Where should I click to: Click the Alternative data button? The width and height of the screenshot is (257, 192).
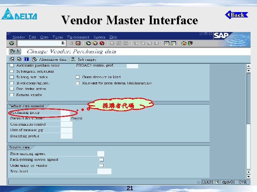point(49,59)
